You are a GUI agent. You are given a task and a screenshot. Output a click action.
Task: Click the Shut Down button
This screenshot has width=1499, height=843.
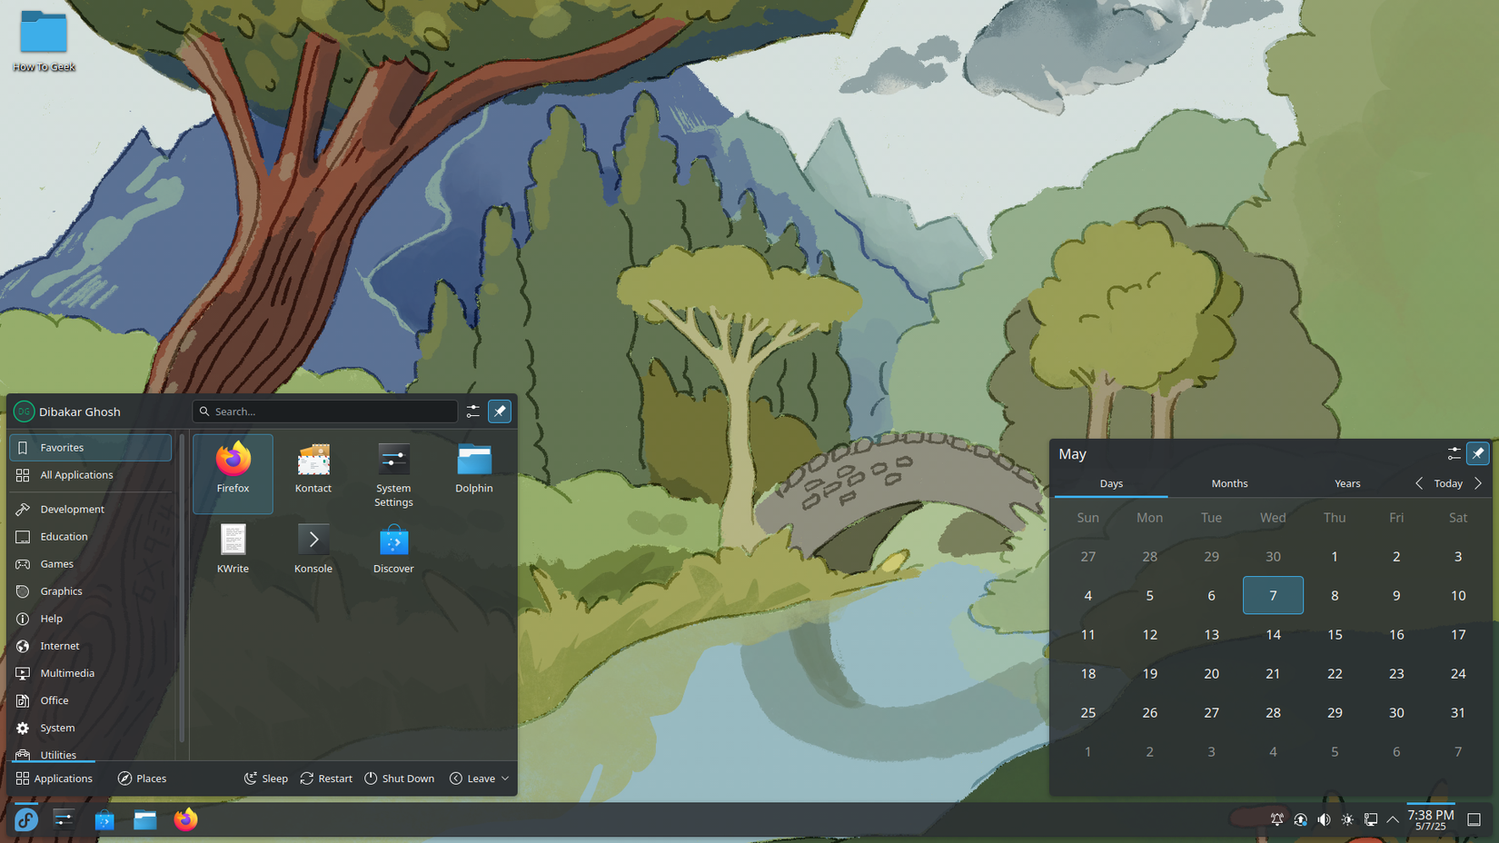[x=400, y=778]
